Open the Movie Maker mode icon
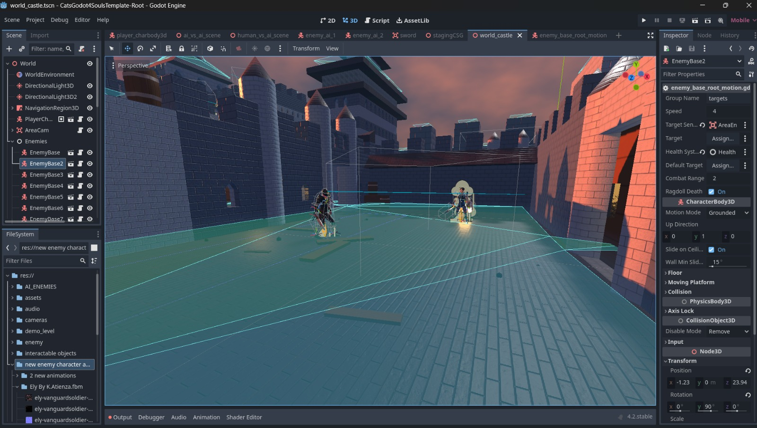The width and height of the screenshot is (757, 428). point(721,20)
